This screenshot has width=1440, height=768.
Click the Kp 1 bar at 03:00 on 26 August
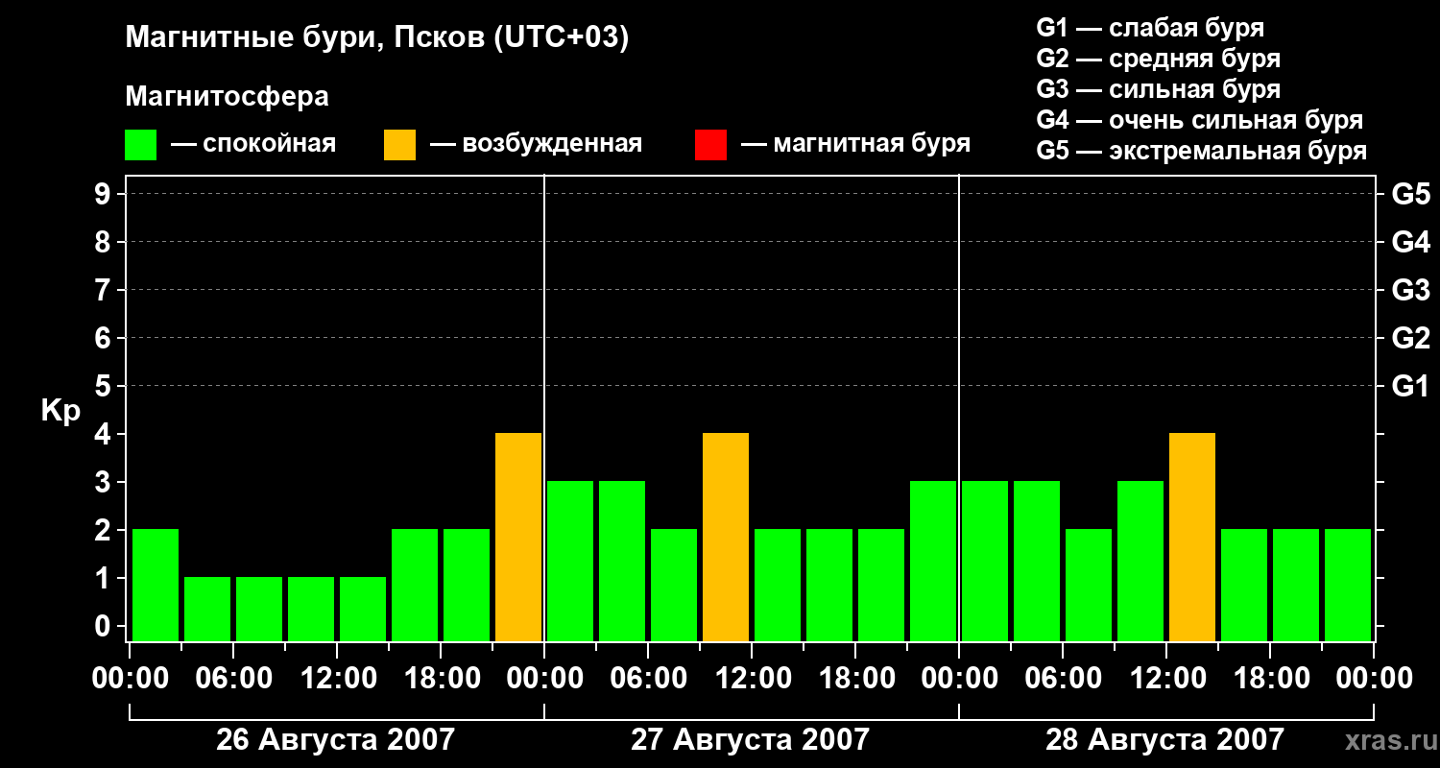tap(207, 609)
